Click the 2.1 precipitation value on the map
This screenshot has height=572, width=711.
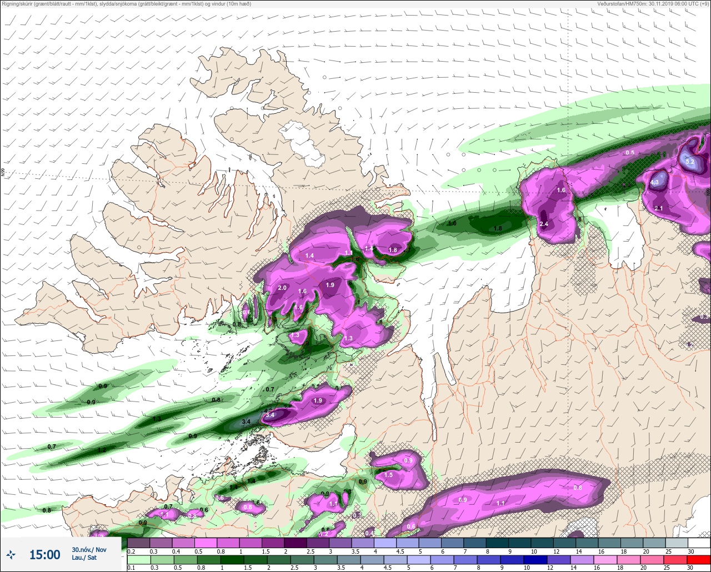(659, 208)
